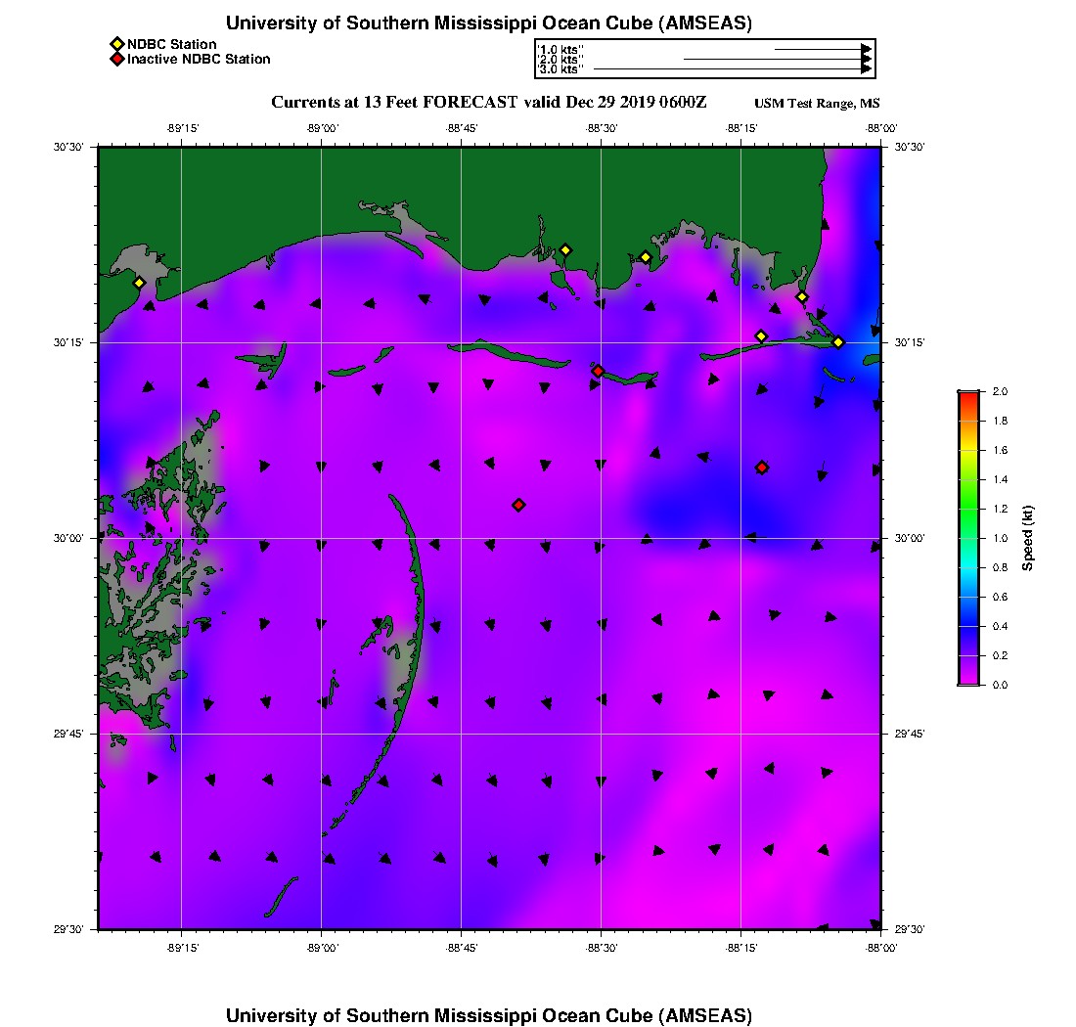
Task: Click the Speed (kt) colorbar axis label
Action: (x=1028, y=538)
